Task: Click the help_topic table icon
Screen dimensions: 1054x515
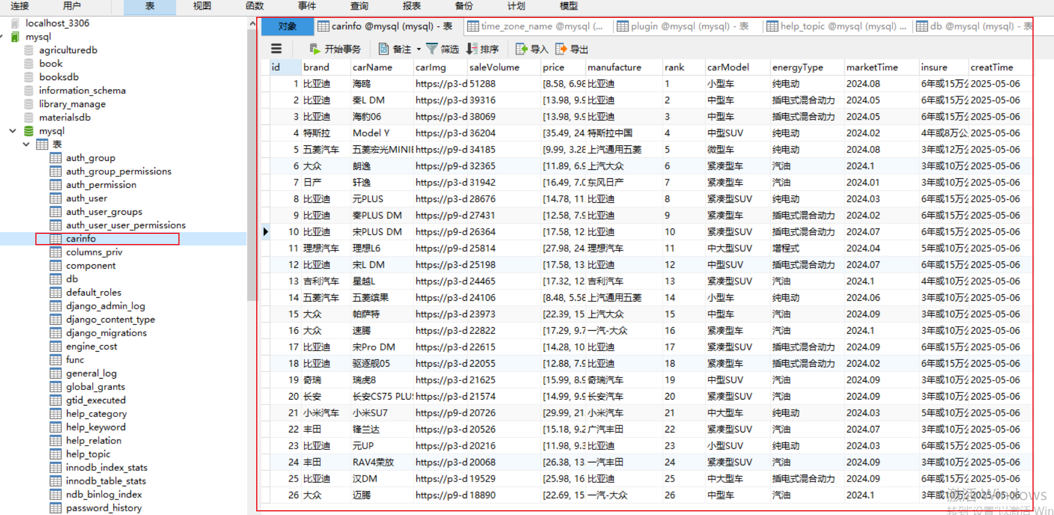Action: tap(56, 454)
